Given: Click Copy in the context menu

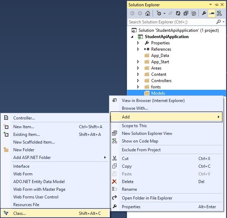Looking at the screenshot, I should point(166,166).
